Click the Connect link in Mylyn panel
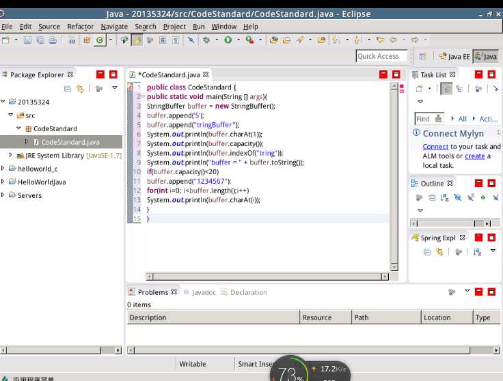The height and width of the screenshot is (381, 503). point(435,146)
